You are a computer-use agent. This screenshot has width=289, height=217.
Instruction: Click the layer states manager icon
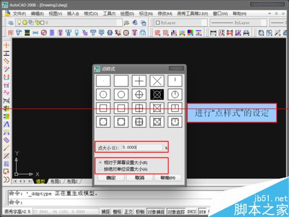coord(143,23)
